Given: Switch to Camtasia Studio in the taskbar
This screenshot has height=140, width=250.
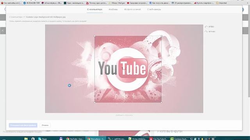Looking at the screenshot, I should click(x=179, y=138).
